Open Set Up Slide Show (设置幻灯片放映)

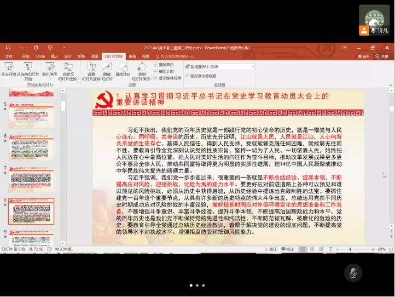click(91, 68)
